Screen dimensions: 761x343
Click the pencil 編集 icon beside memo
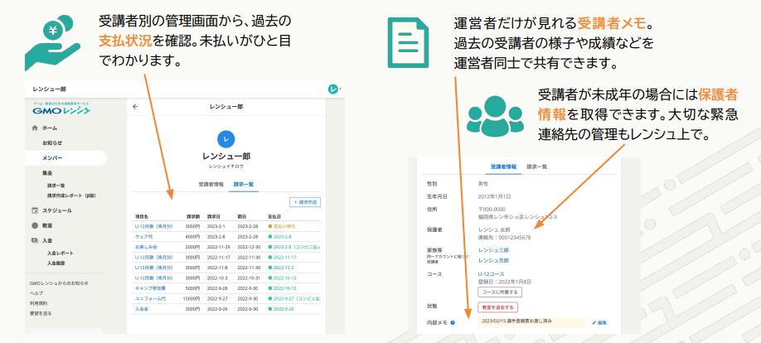[594, 321]
